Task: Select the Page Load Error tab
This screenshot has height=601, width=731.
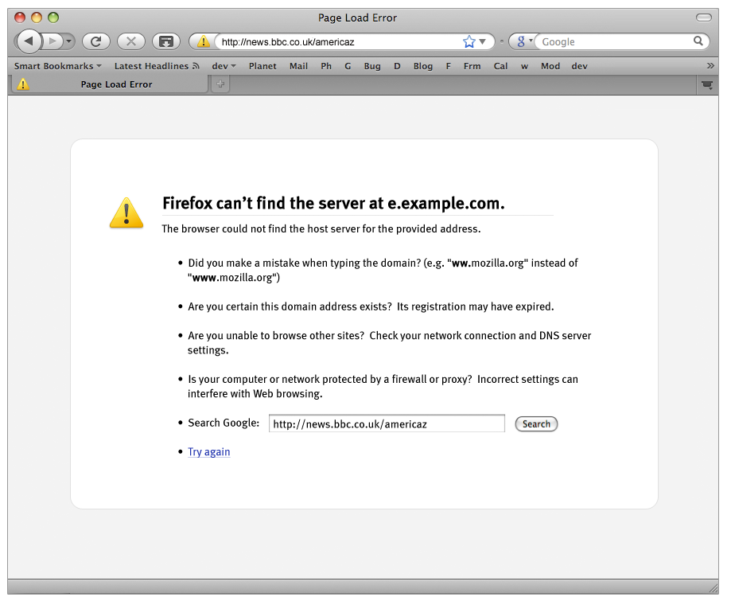Action: pos(110,84)
